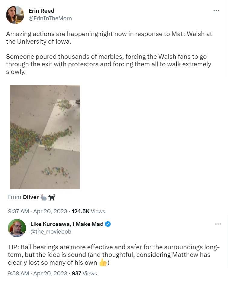Click the rabbit emoji beside Oliver
This screenshot has width=228, height=282.
[44, 197]
